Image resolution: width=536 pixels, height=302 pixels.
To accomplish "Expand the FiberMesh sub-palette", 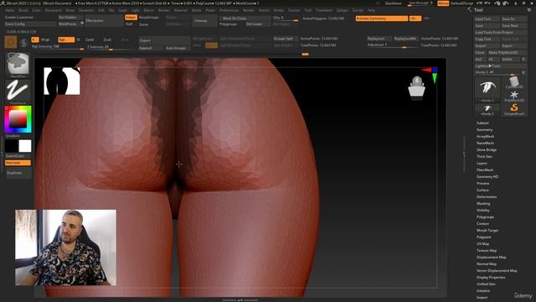I will (485, 169).
